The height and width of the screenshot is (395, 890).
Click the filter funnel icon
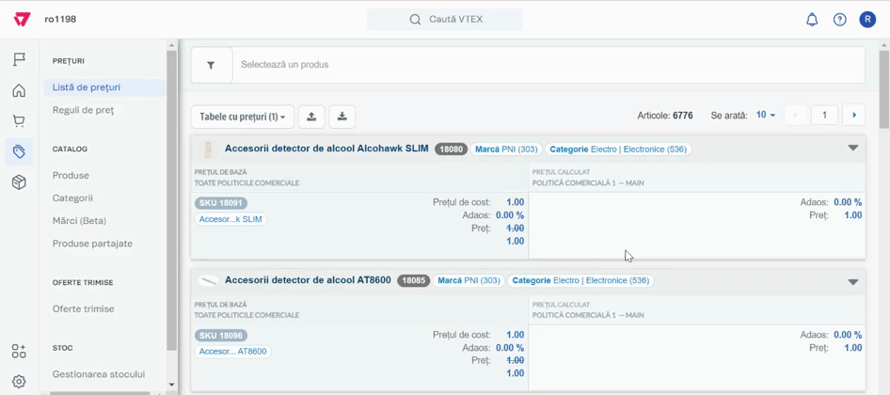pyautogui.click(x=211, y=65)
